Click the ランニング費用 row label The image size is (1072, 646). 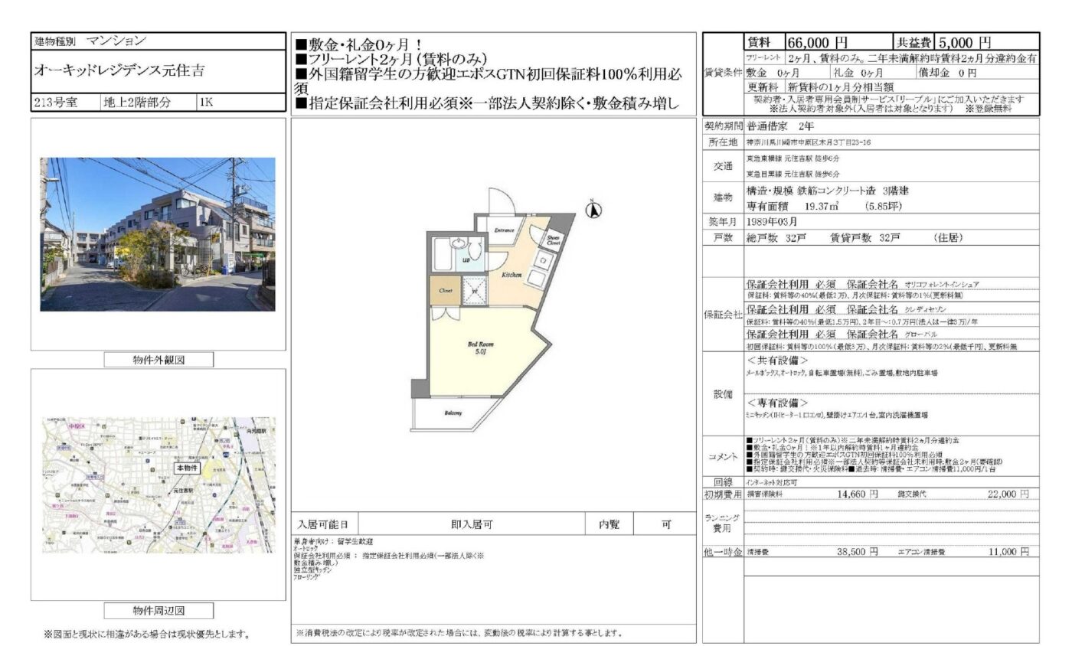722,523
